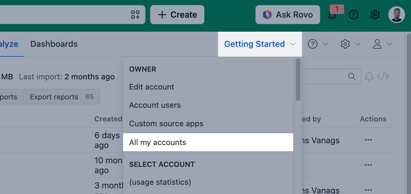Switch to the Dashboards tab
Screen dimensions: 411x194
click(54, 44)
